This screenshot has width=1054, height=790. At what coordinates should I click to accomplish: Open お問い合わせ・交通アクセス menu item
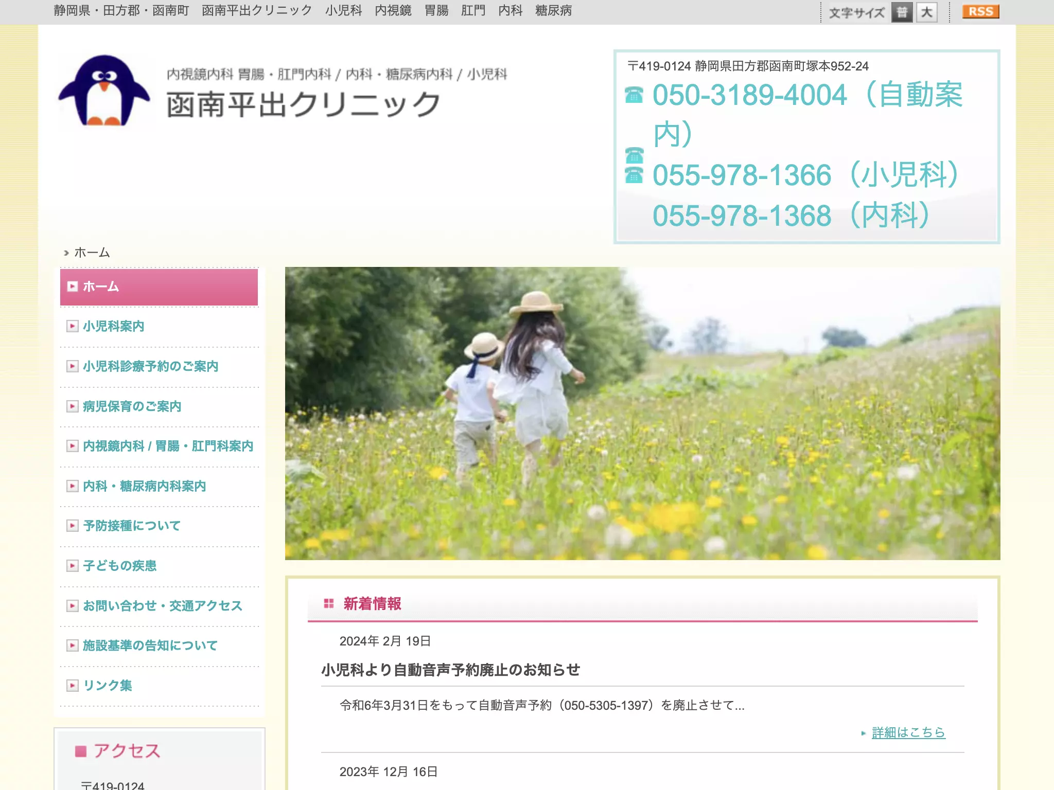point(159,606)
